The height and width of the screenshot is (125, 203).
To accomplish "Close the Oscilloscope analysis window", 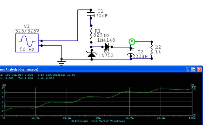I will click(199, 70).
